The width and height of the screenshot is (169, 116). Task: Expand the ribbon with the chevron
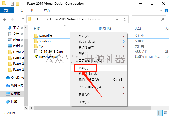161,11
